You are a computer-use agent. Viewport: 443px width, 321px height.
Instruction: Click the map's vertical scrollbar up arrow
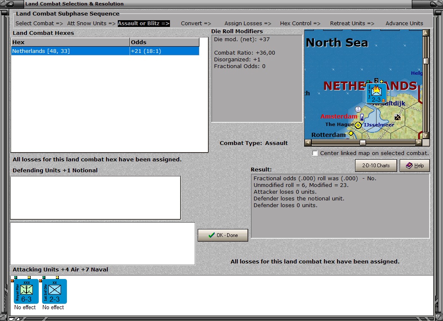click(x=426, y=33)
